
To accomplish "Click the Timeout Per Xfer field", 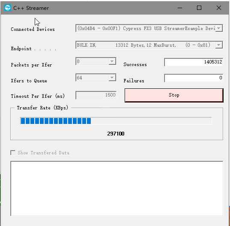I will 96,95.
